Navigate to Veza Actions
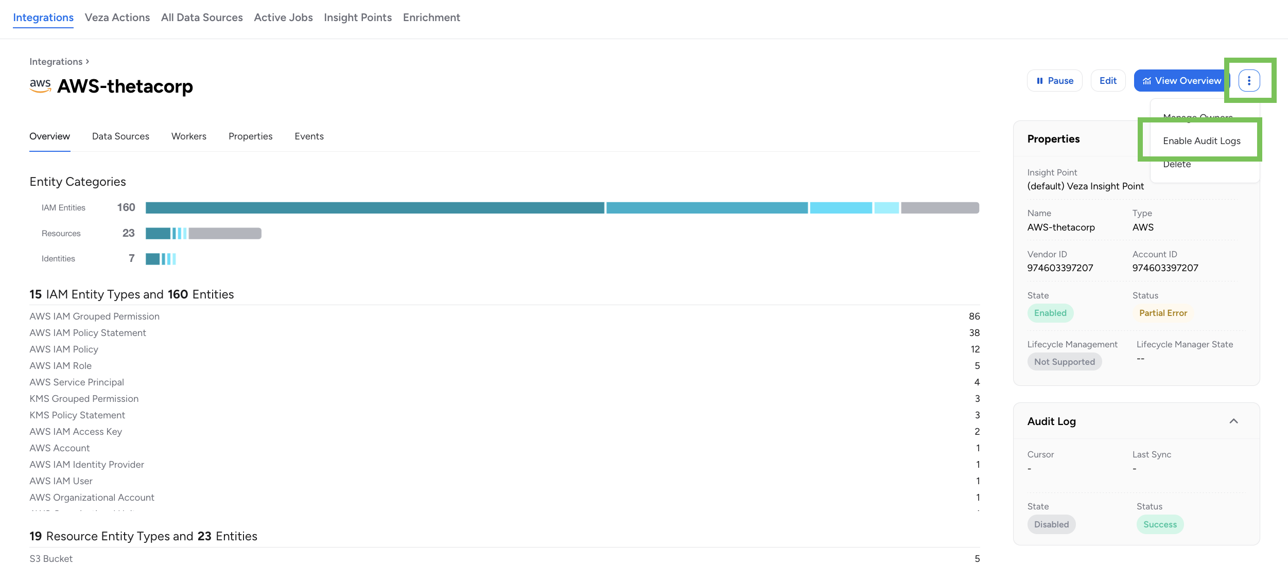The image size is (1288, 565). 117,17
